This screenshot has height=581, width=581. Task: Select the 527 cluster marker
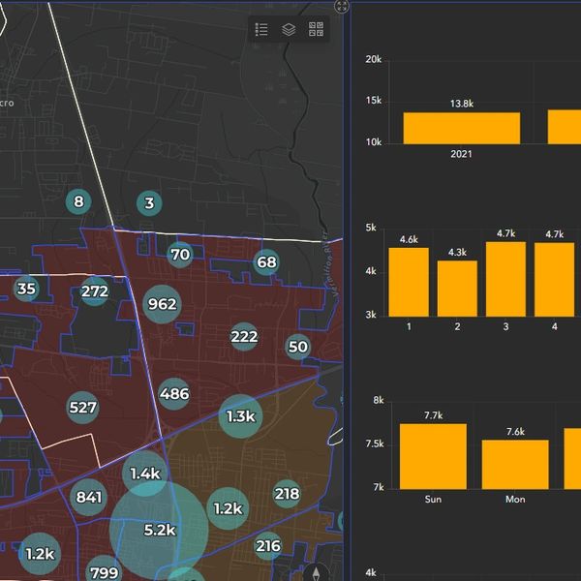(x=83, y=408)
